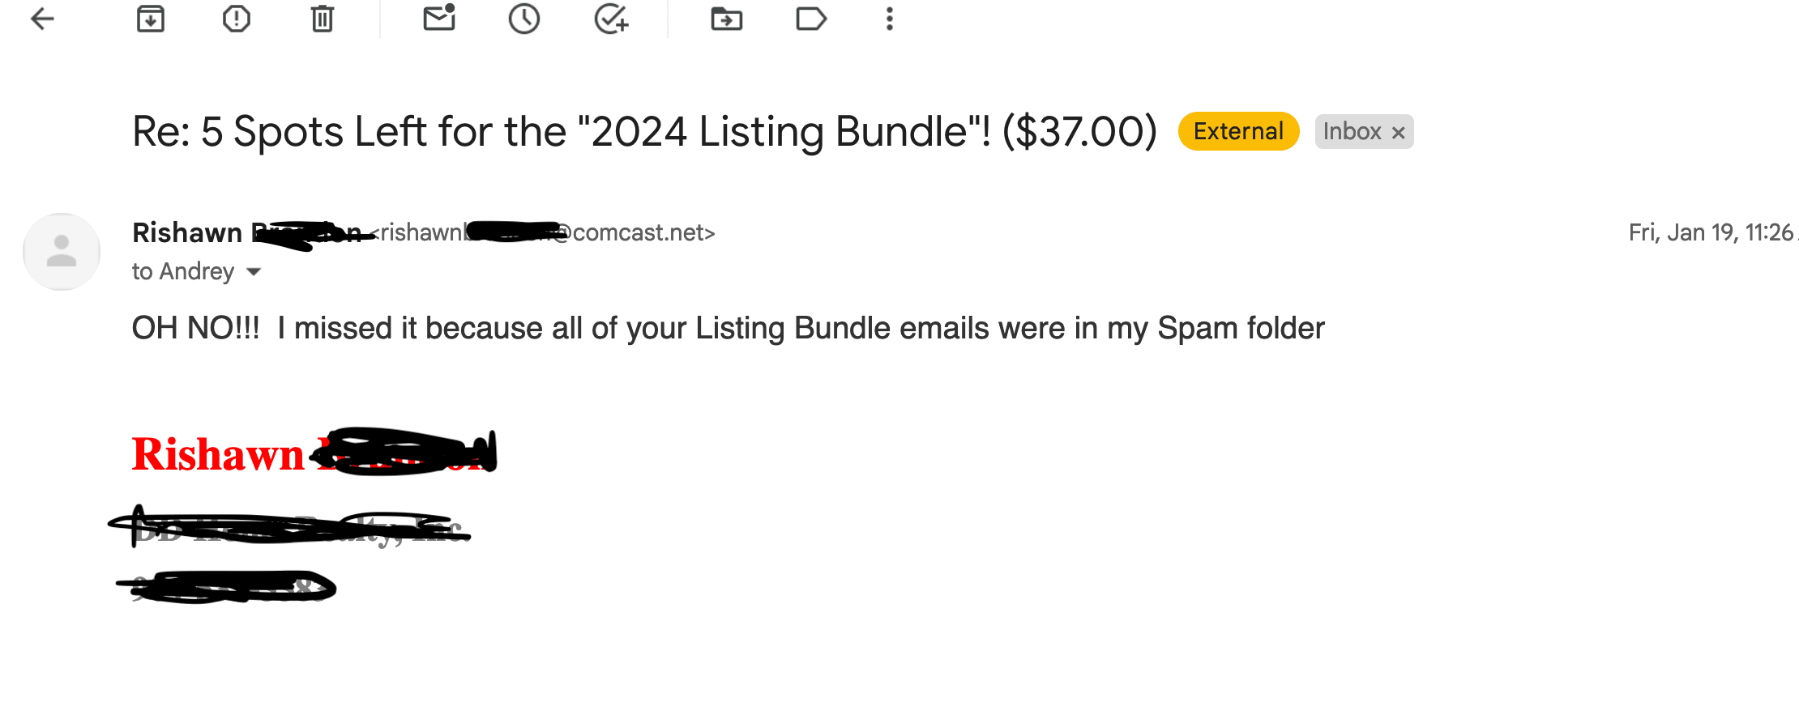
Task: Snooze this email using clock icon
Action: [524, 19]
